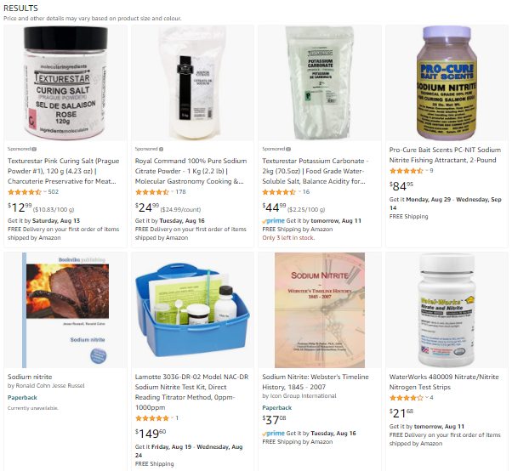Open Sodium Nitrite Webster's Timeline book cover
Viewport: 512px width, 471px height.
click(320, 310)
